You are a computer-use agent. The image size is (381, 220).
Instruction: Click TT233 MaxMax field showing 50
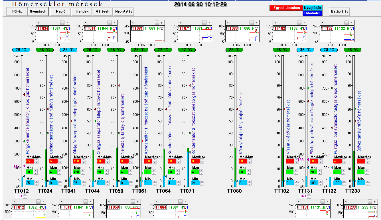[361, 161]
